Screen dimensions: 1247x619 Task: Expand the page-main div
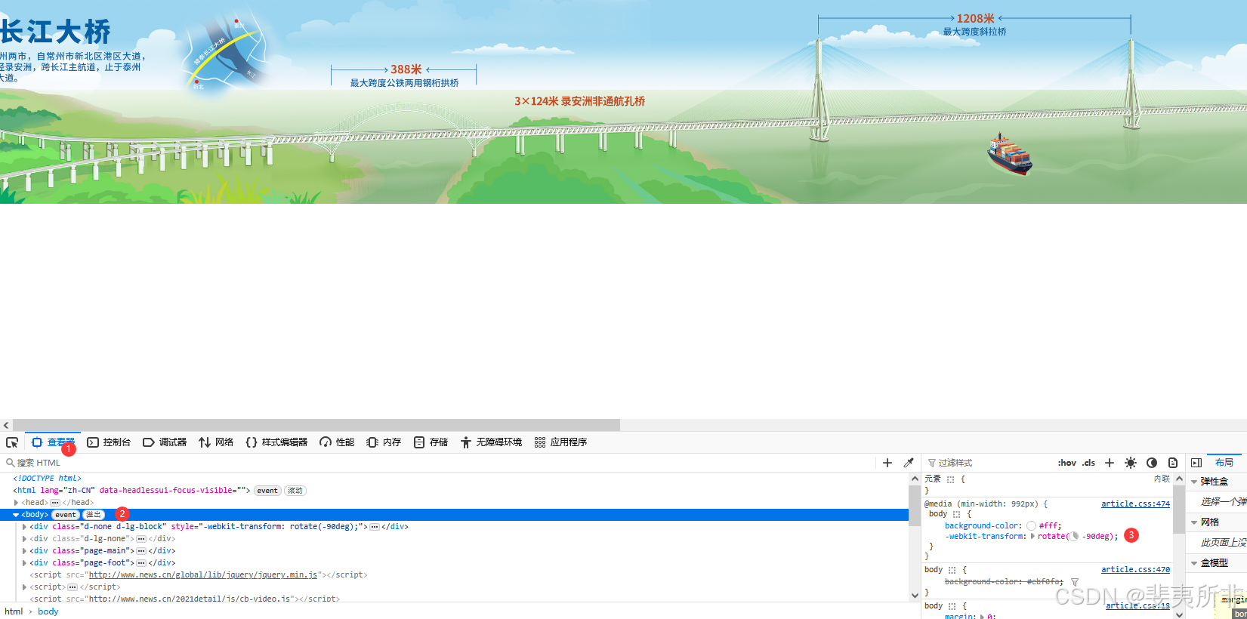coord(25,551)
